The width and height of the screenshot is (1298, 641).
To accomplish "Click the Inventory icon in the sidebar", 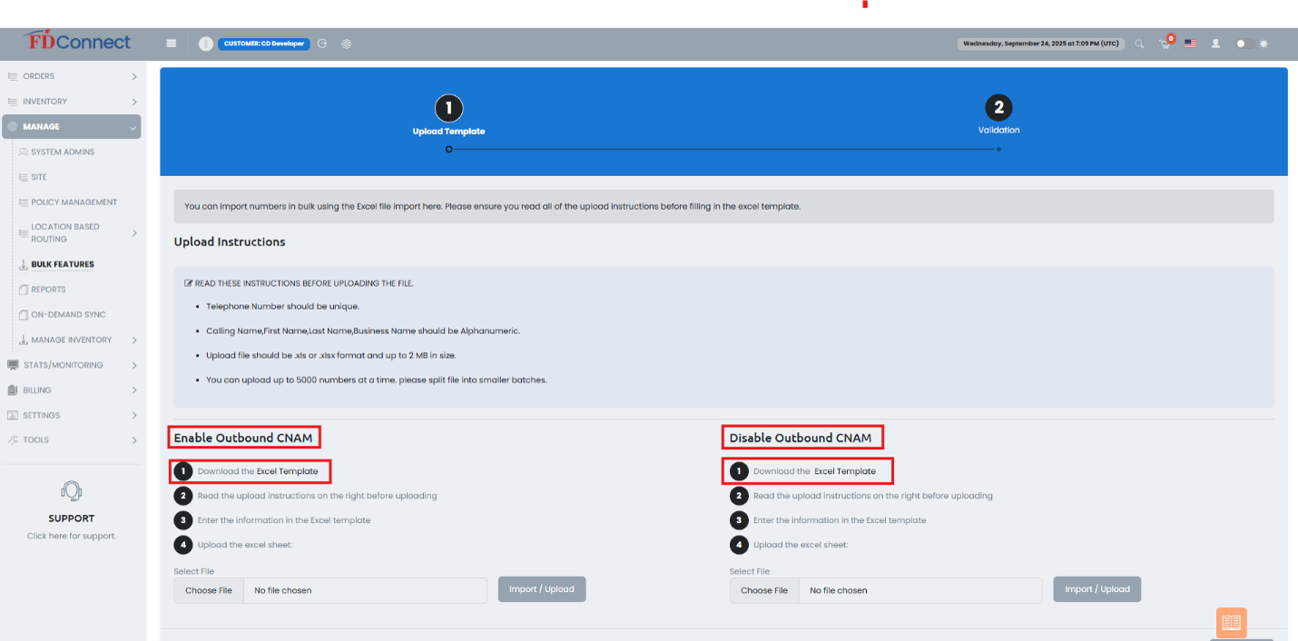I will click(x=13, y=102).
